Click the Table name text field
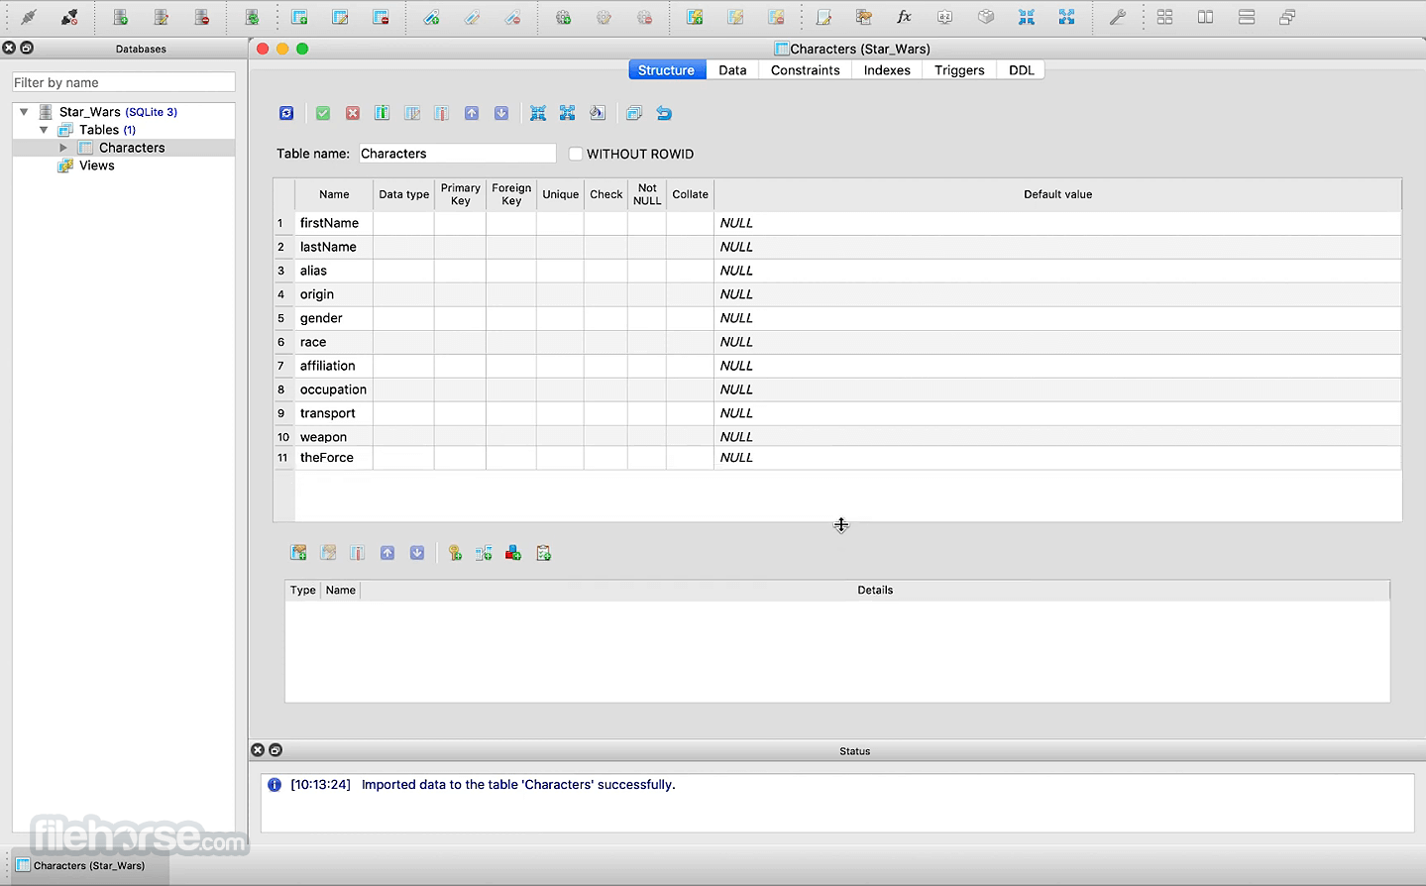The image size is (1426, 886). pos(457,154)
